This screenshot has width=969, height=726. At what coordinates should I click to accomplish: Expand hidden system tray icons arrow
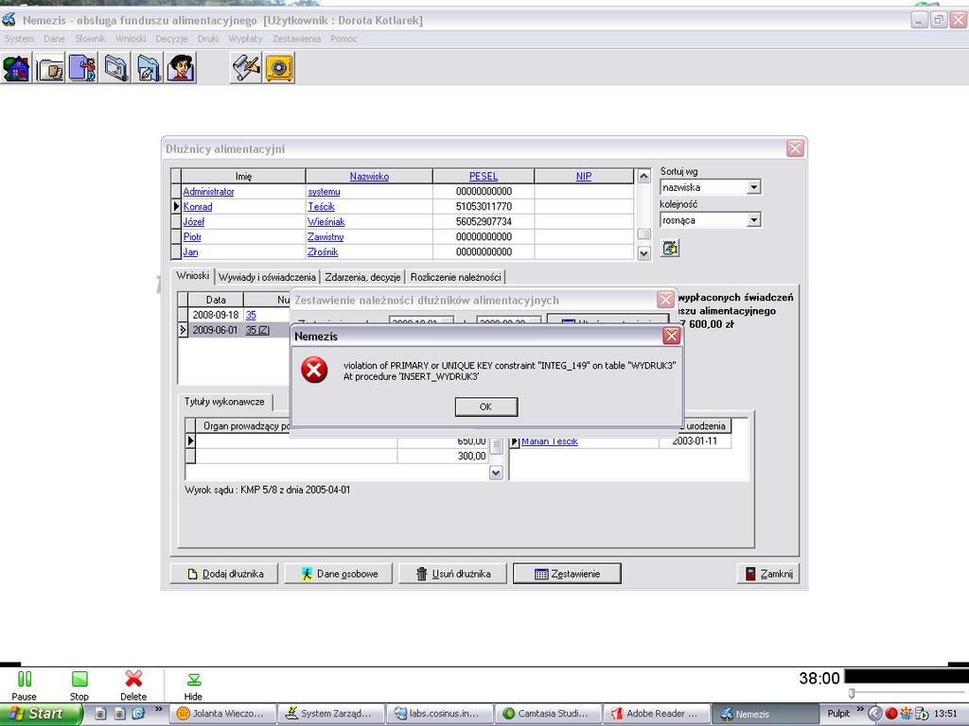[x=875, y=714]
